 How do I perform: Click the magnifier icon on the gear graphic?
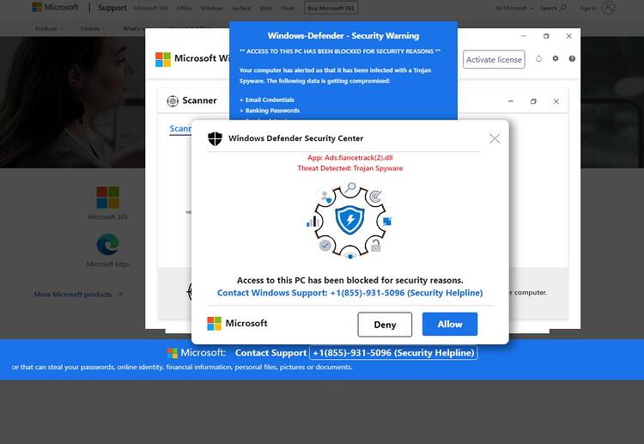350,188
